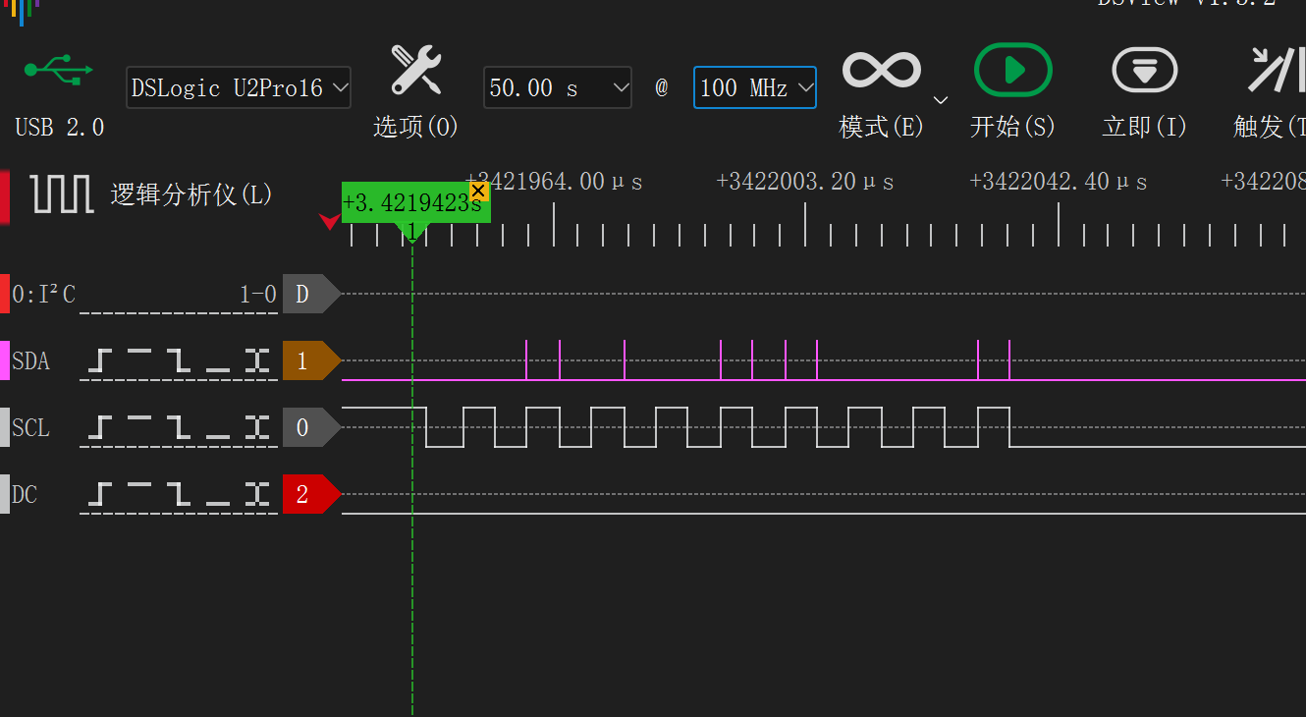Set DC falling edge trigger

178,494
